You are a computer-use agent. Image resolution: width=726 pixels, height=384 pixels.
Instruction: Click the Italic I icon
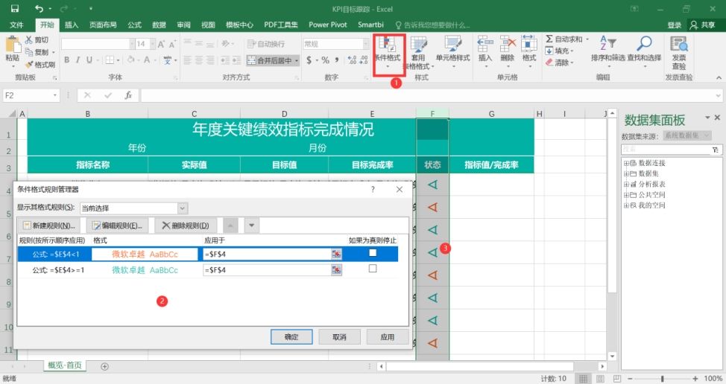tap(78, 60)
